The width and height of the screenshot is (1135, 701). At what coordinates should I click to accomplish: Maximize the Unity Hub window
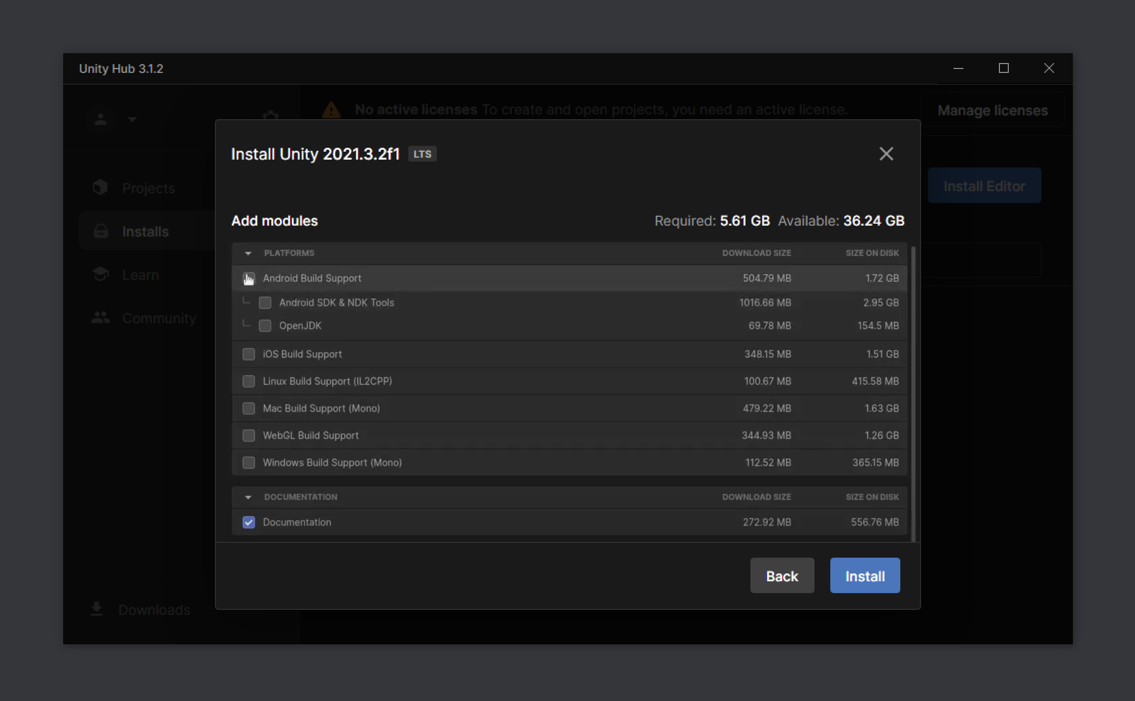pyautogui.click(x=1003, y=68)
